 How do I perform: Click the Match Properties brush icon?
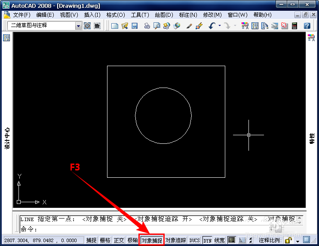click(x=189, y=26)
